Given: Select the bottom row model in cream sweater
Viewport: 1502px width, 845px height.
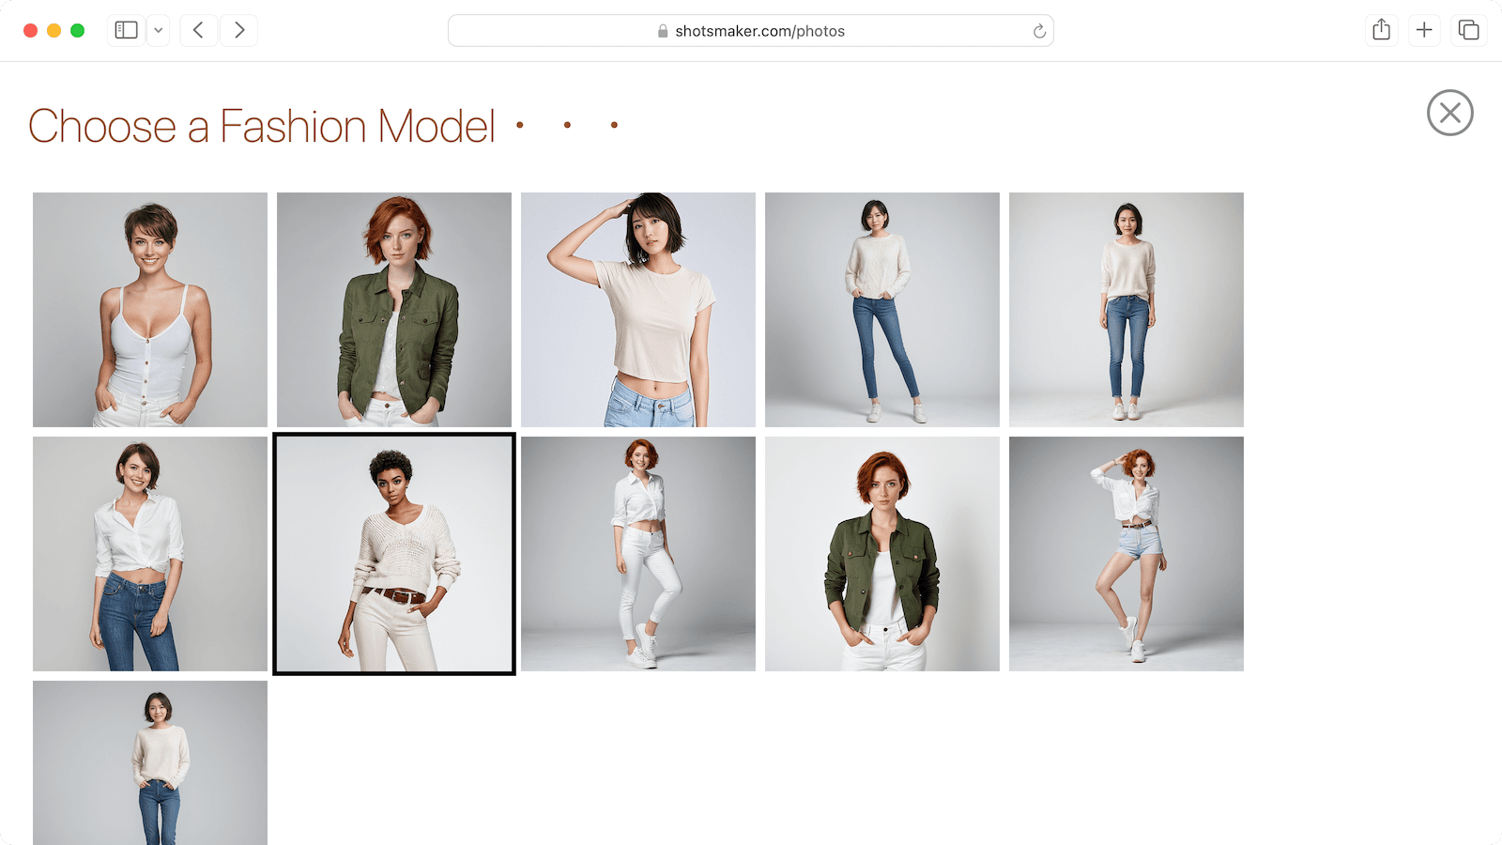Looking at the screenshot, I should click(x=150, y=762).
